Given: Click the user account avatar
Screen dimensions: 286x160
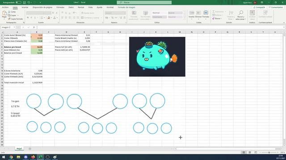Looking at the screenshot, I should tap(255, 3).
